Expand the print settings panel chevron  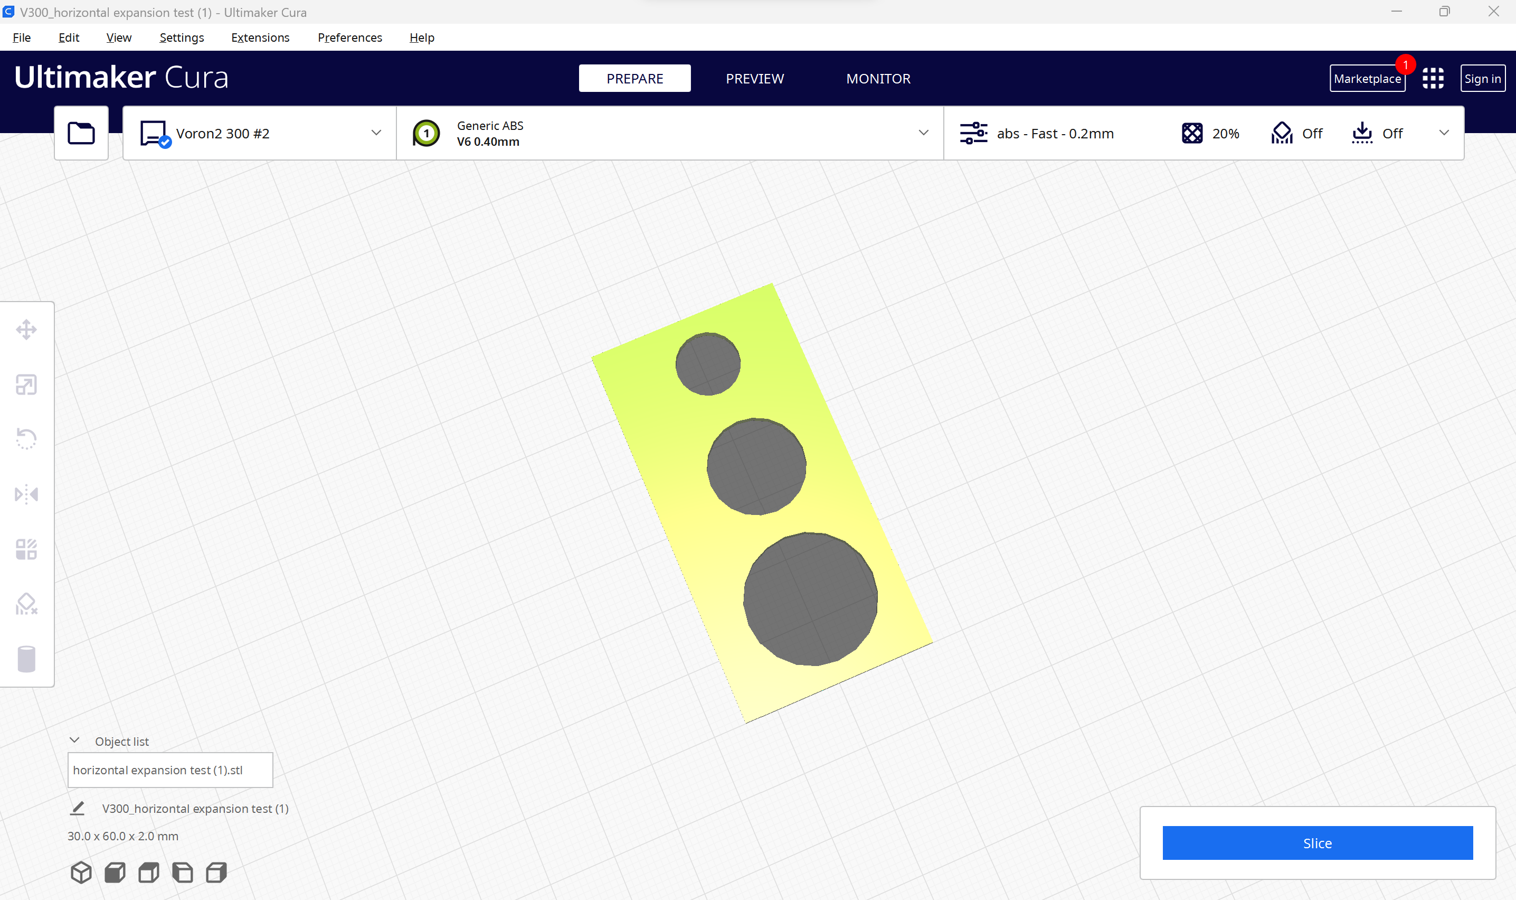click(x=1444, y=133)
